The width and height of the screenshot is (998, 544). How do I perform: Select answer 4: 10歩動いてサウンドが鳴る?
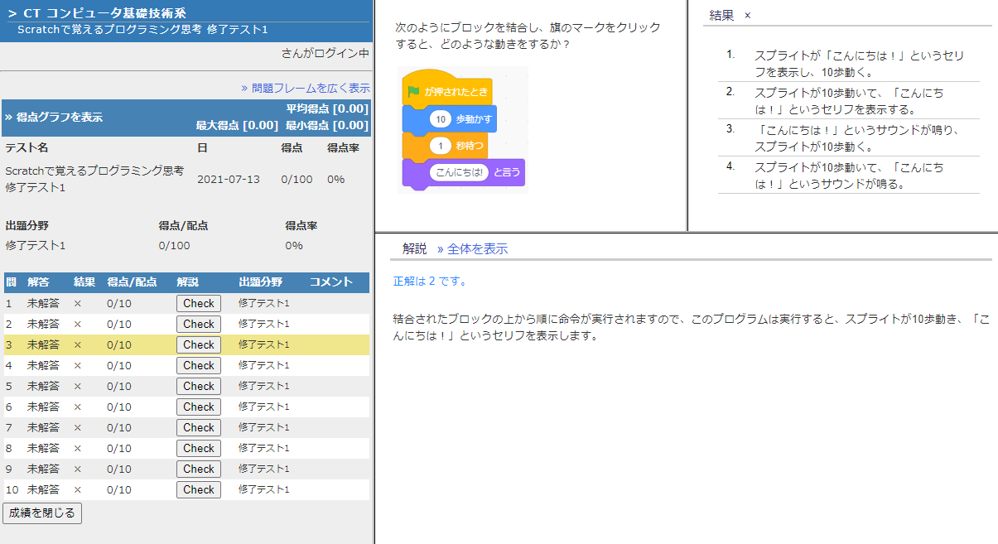[849, 176]
